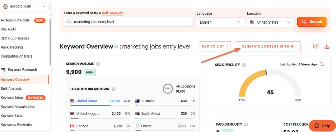Viewport: 336px width, 132px height.
Task: Click help icon next to Keyword Overview
Action: 116,47
